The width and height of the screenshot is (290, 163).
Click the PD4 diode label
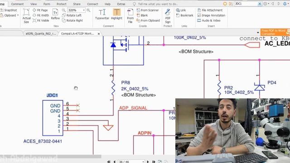point(272,82)
